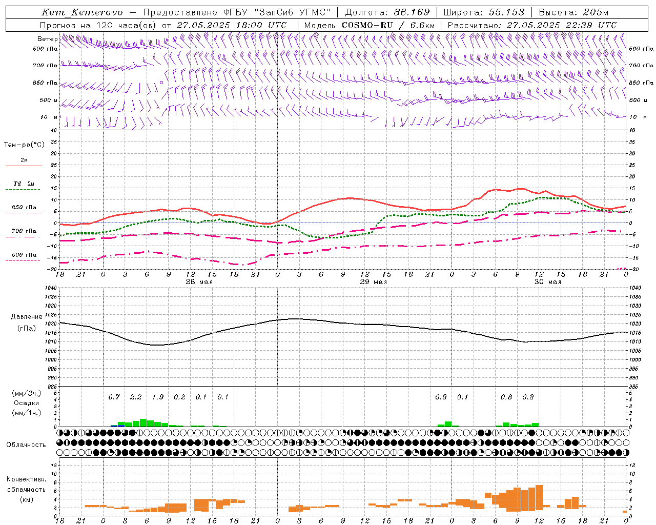Click the Kem_Kemerovo station title
Screen dimensions: 656x525
[82, 12]
